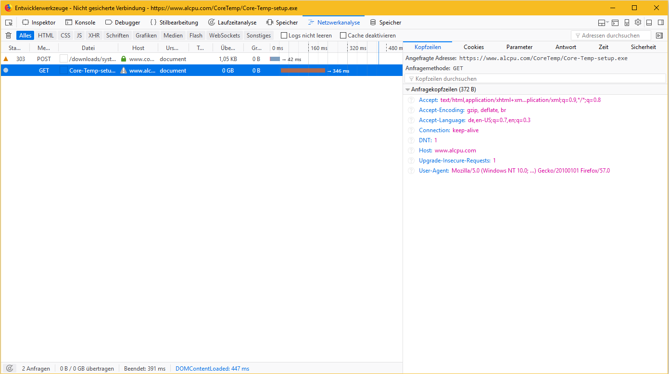Select the Netzwerkanalyse tab
This screenshot has width=669, height=374.
[x=334, y=23]
